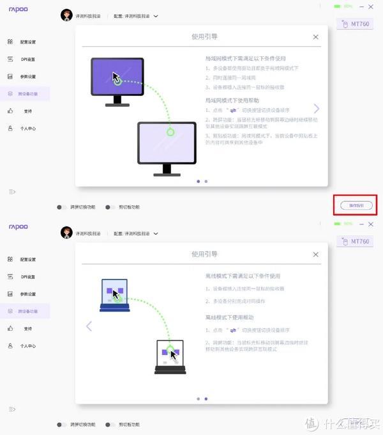Open 支持 label in lower window menu
Image resolution: width=383 pixels, height=435 pixels.
28,329
